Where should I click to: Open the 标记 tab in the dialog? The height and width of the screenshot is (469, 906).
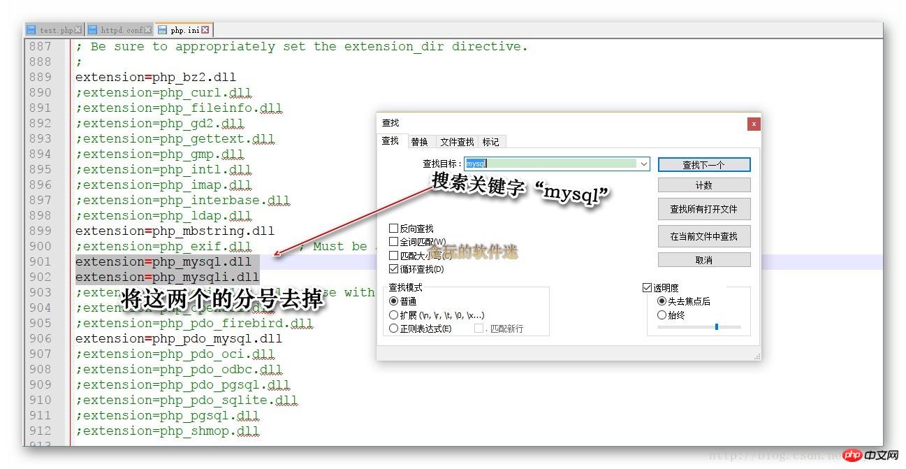coord(491,142)
